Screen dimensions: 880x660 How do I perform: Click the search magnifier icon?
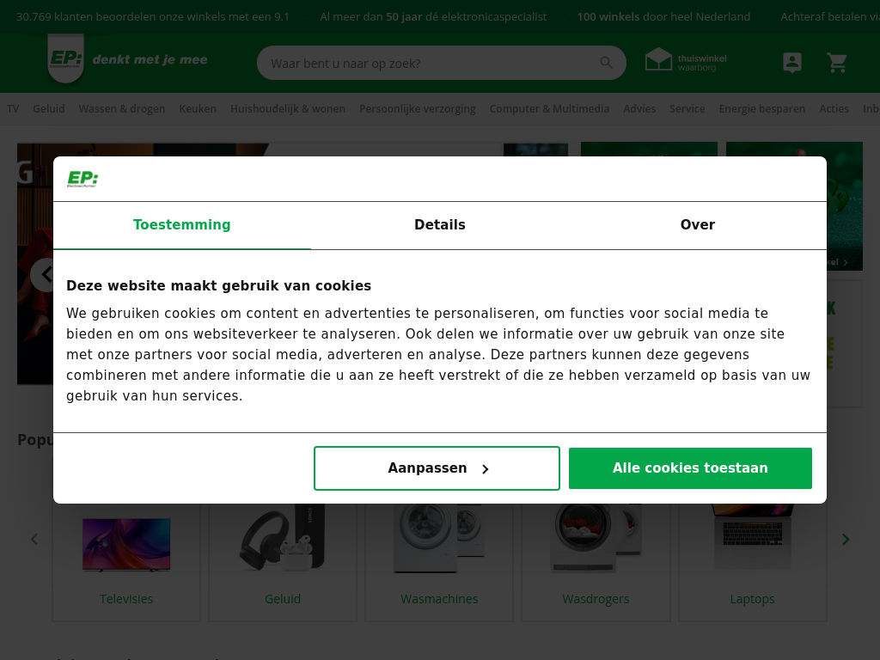tap(607, 63)
